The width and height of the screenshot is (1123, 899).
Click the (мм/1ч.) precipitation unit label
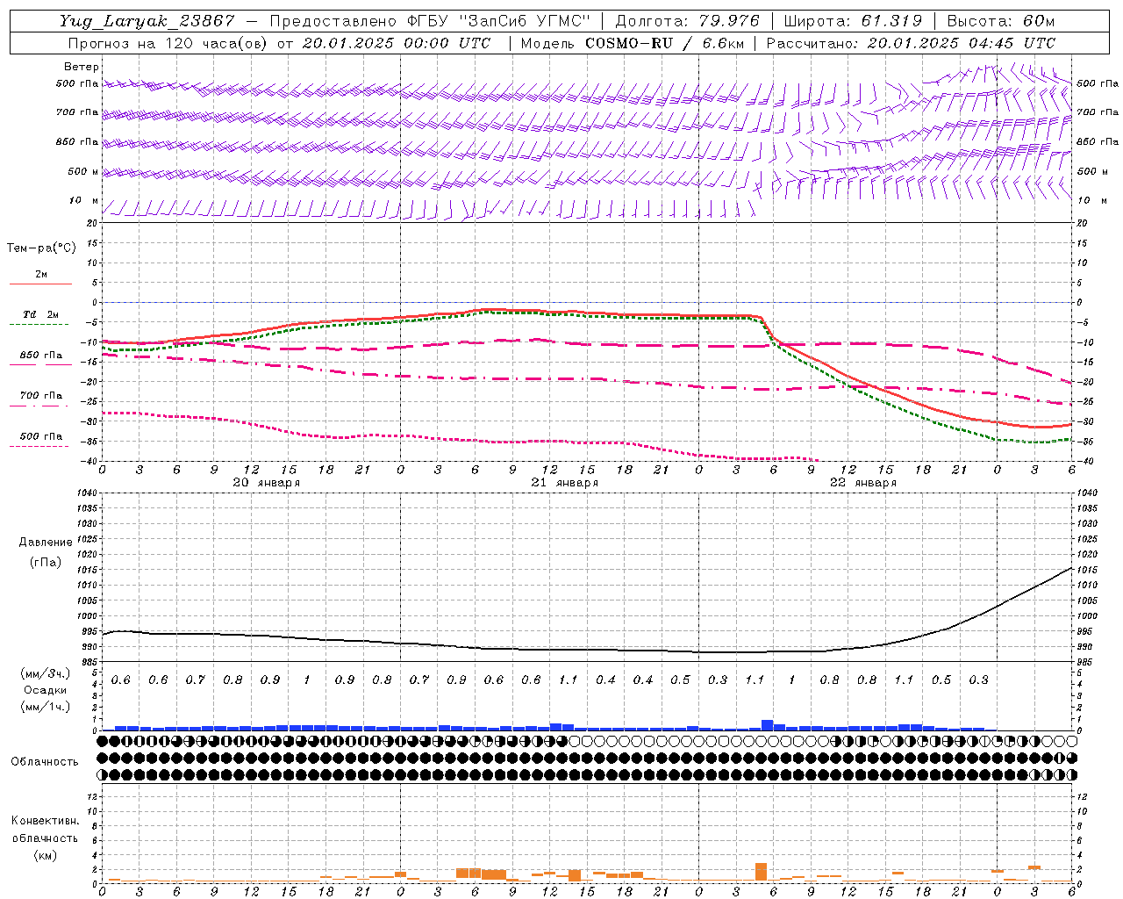46,707
